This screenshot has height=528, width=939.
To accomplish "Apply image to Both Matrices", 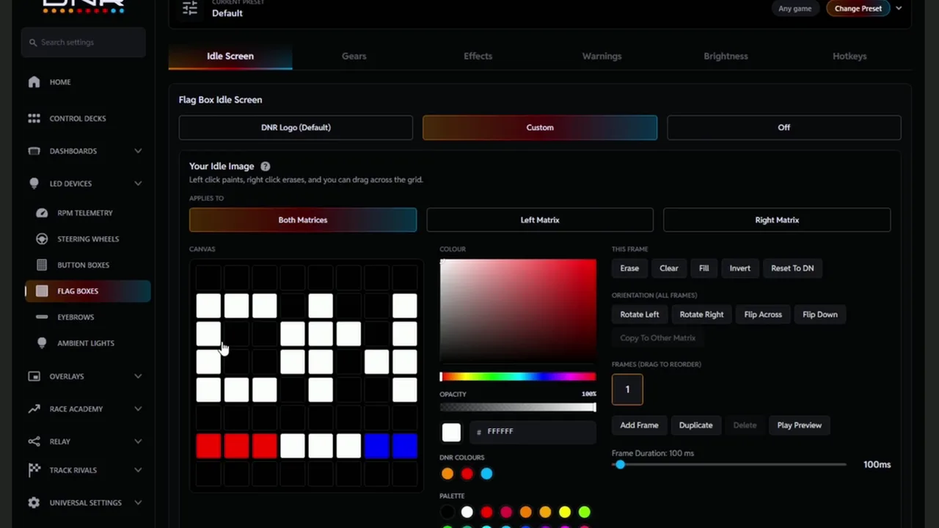I will (x=303, y=220).
